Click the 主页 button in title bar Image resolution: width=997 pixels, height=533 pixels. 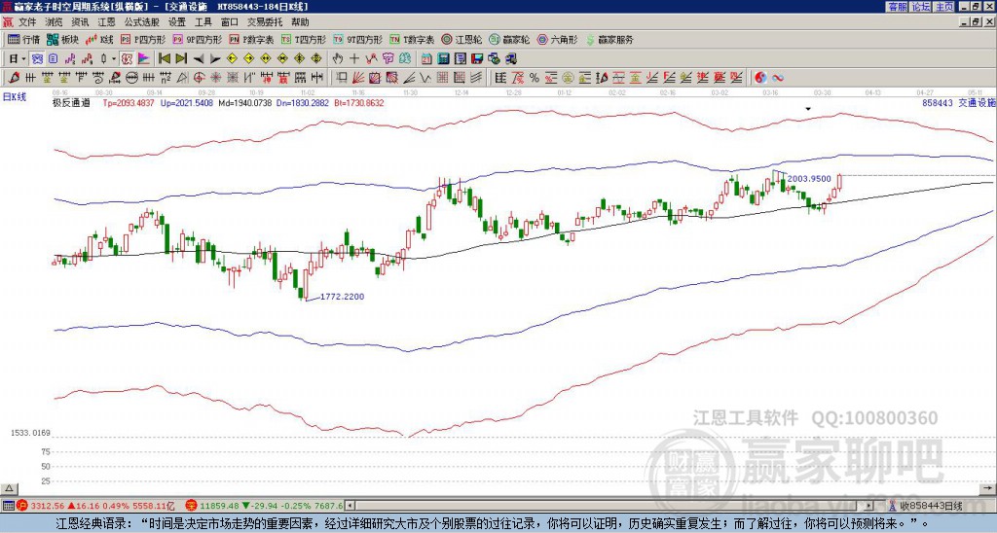(943, 7)
